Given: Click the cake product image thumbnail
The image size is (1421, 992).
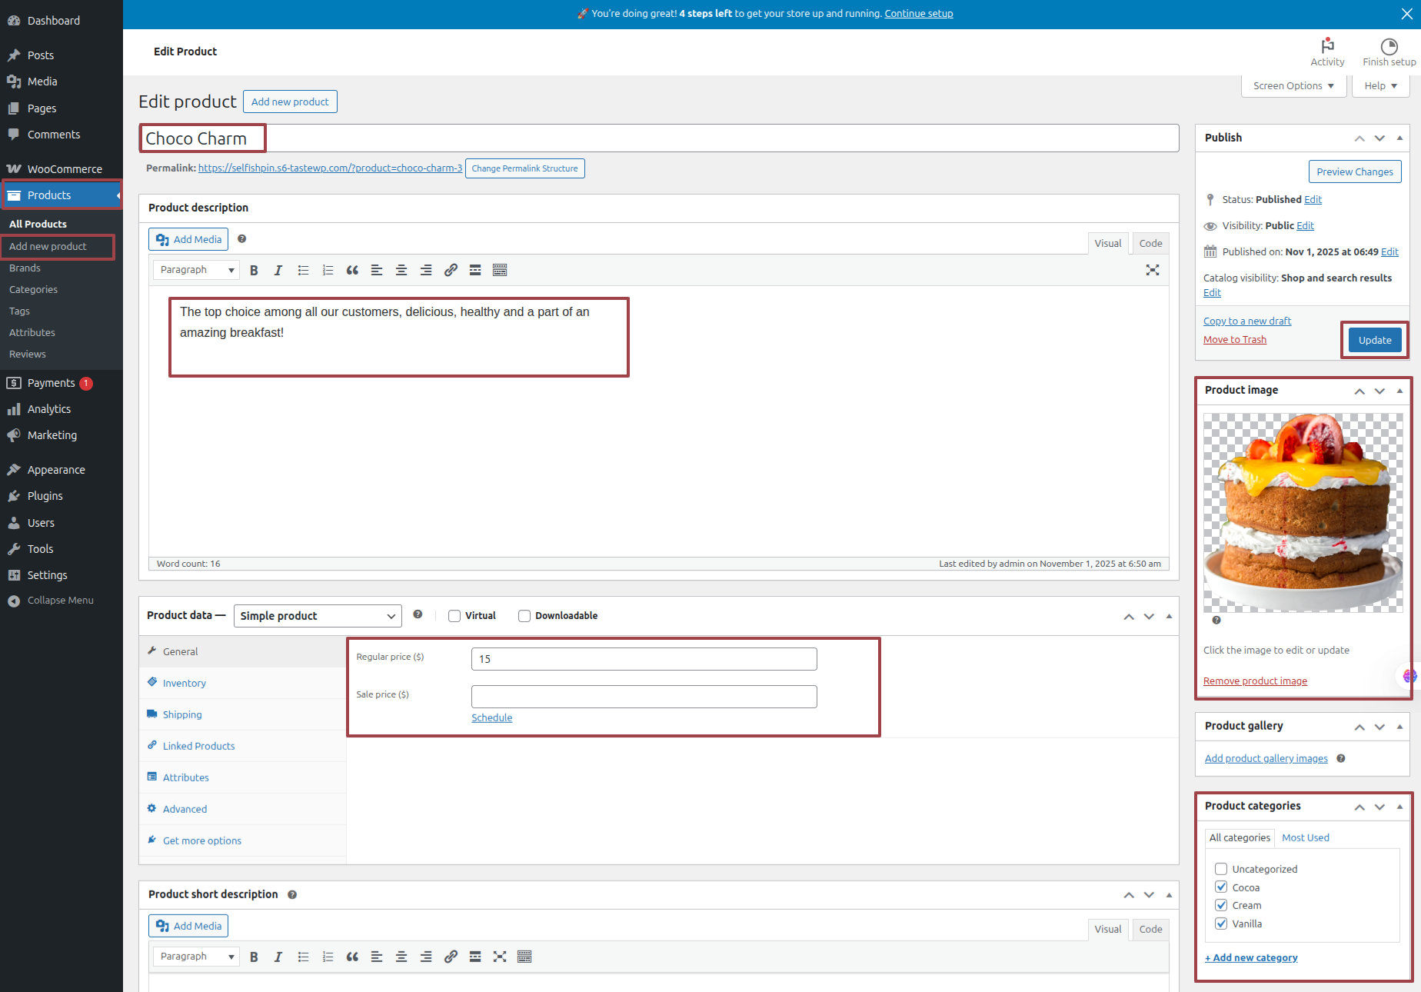Looking at the screenshot, I should [x=1303, y=513].
